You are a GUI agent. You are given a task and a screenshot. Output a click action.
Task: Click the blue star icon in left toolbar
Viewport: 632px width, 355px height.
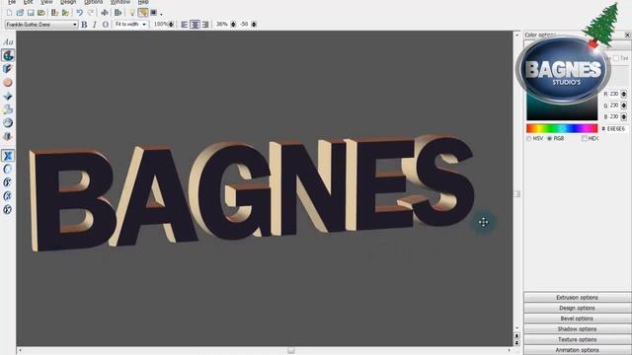[x=8, y=96]
